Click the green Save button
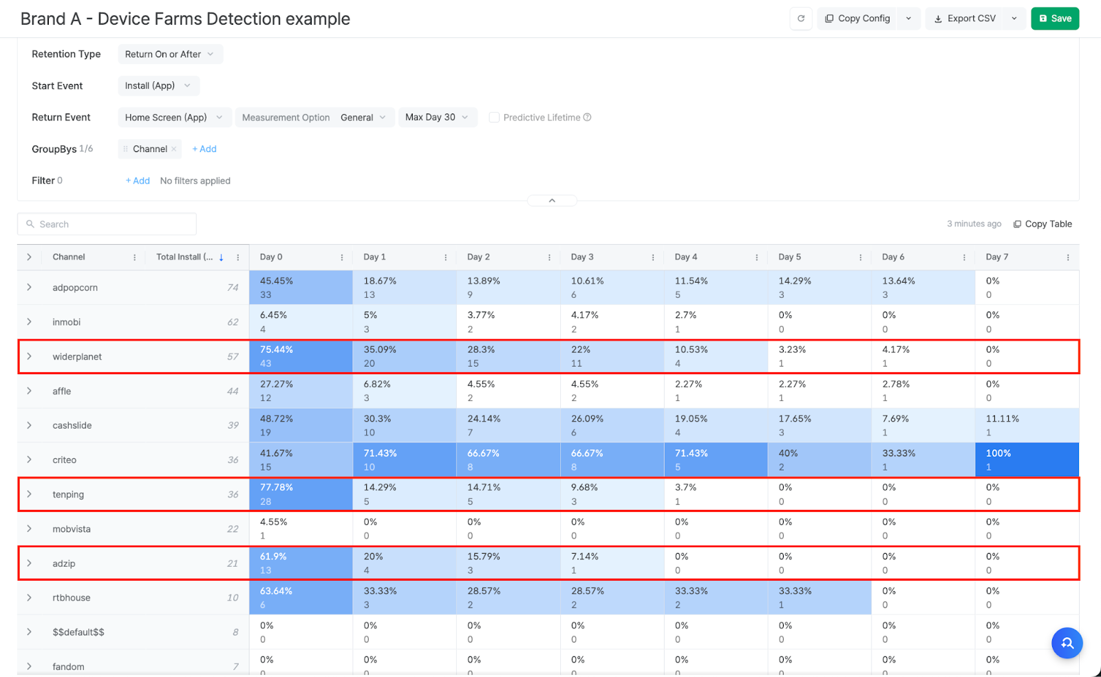The height and width of the screenshot is (677, 1101). click(1054, 19)
